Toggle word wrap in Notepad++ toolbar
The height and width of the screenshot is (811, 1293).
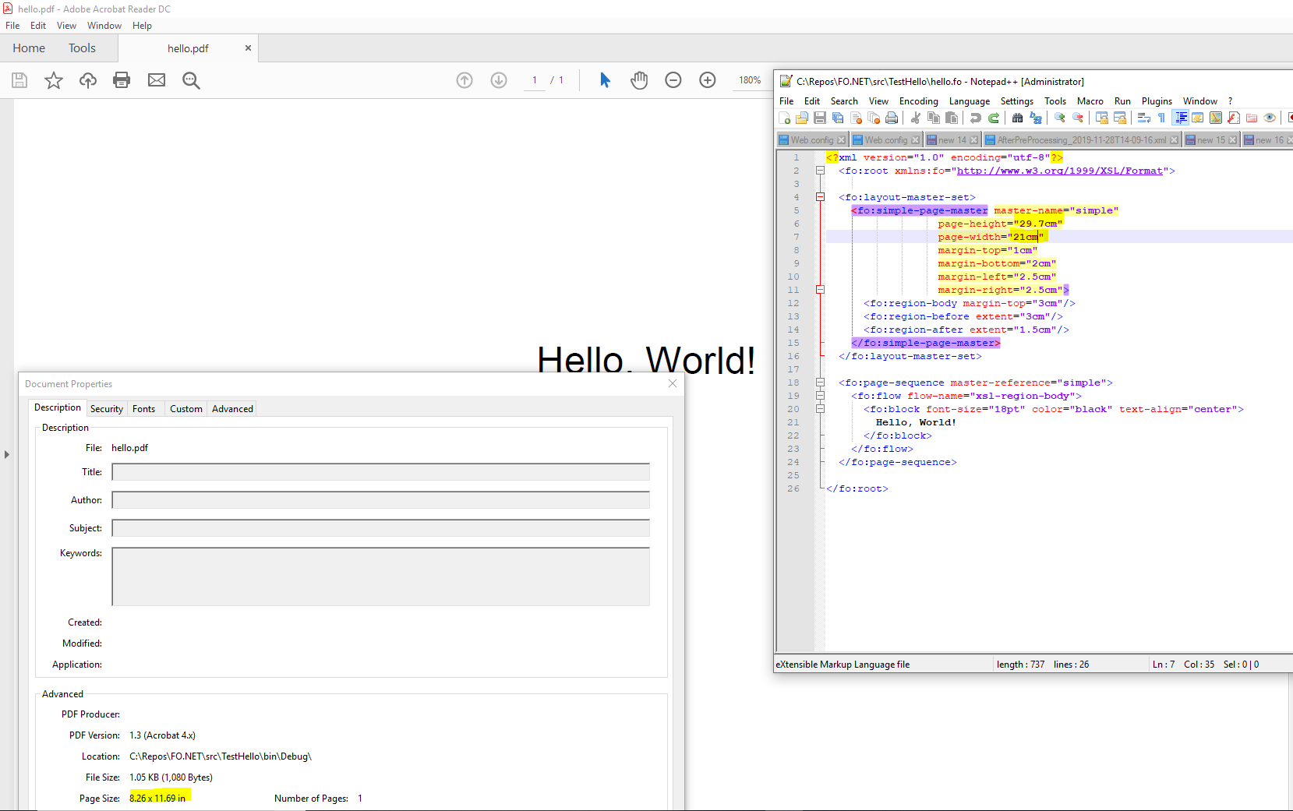[x=1143, y=118]
